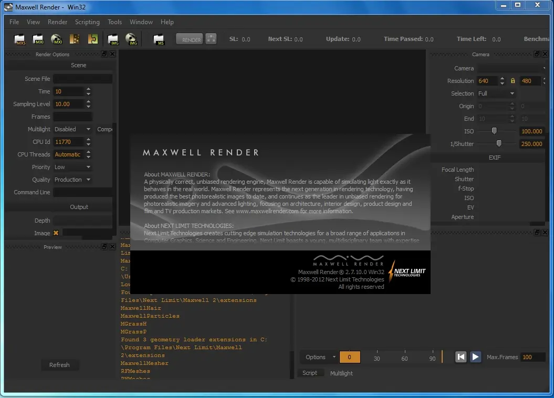This screenshot has height=398, width=554.
Task: Open the Render menu
Action: (x=57, y=22)
